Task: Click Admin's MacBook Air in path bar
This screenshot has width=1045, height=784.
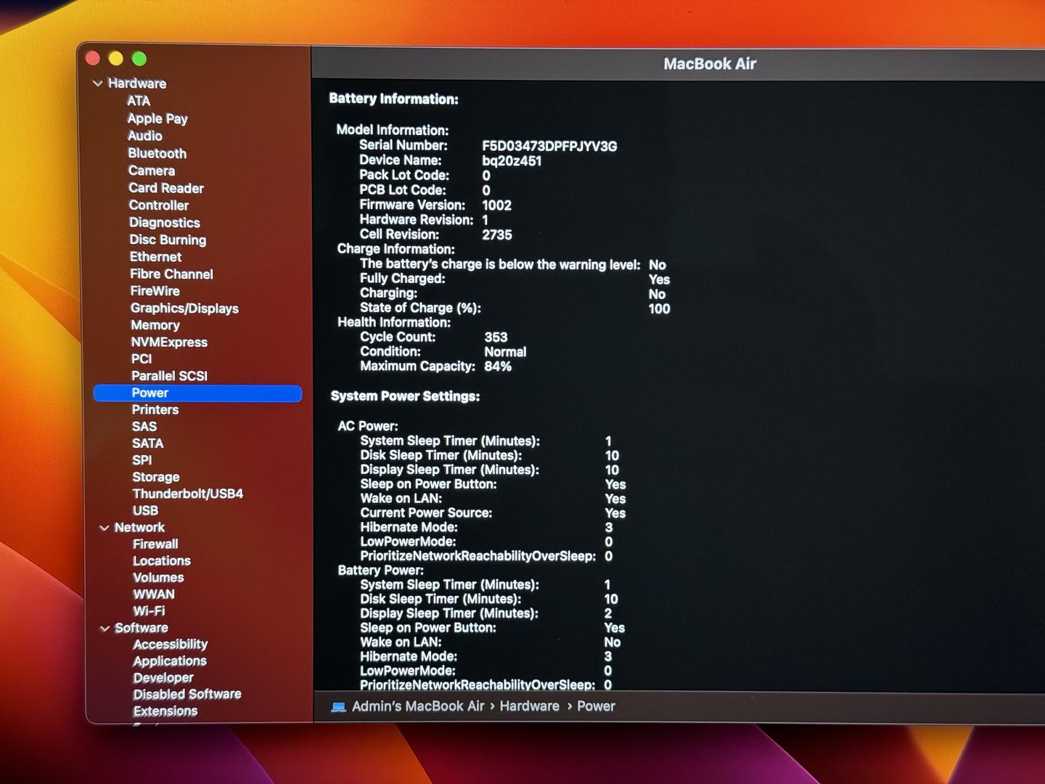Action: [x=417, y=706]
